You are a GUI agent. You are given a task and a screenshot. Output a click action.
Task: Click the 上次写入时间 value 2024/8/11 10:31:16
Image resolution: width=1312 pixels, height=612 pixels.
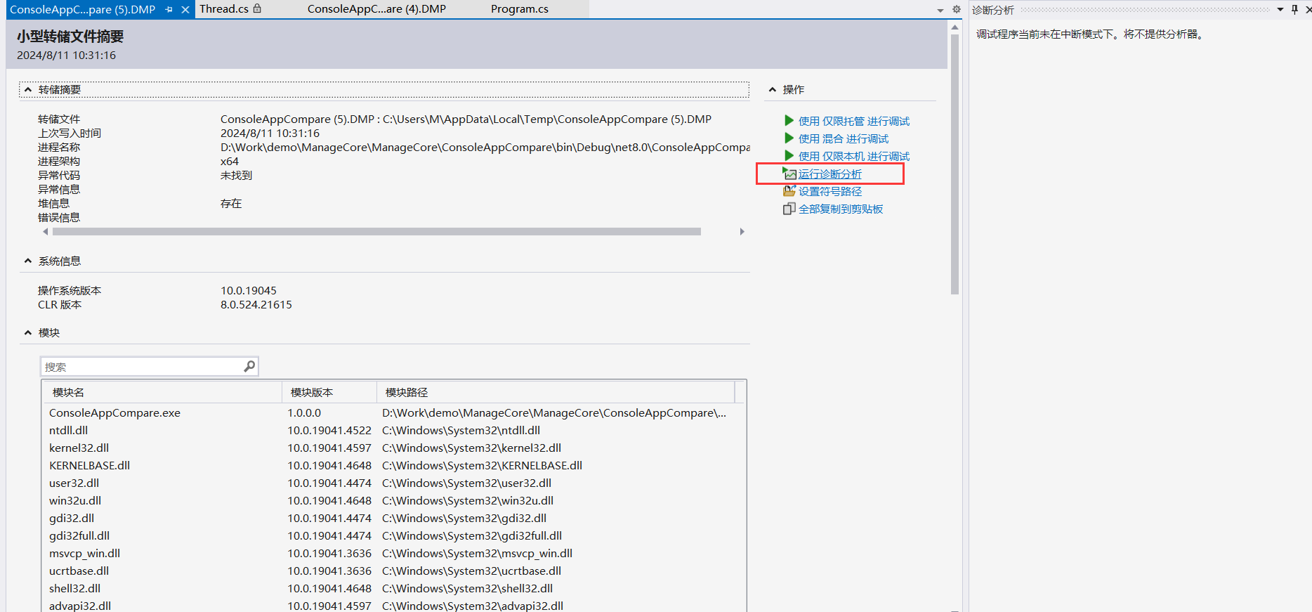[x=270, y=133]
